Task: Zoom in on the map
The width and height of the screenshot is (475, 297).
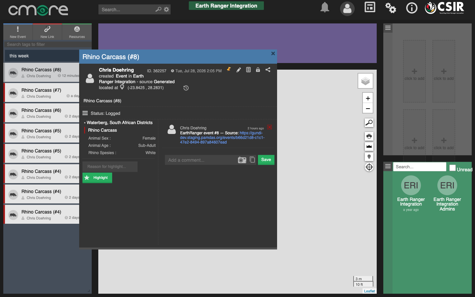Action: [368, 98]
